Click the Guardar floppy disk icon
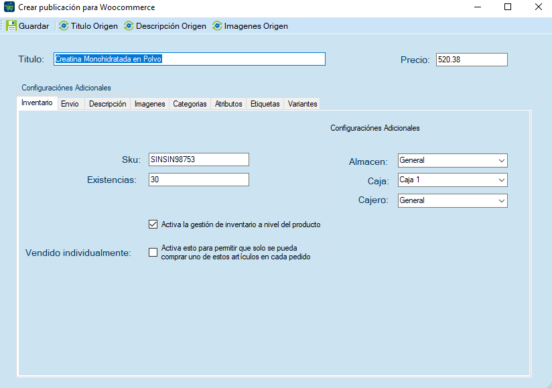 pos(11,25)
